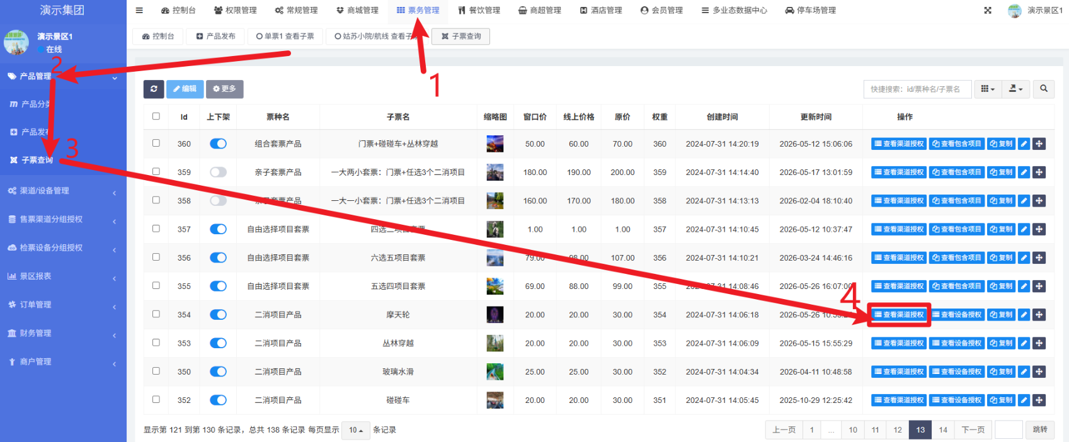Expand 渠道/设备管理 sidebar menu
This screenshot has height=442, width=1069.
[63, 191]
